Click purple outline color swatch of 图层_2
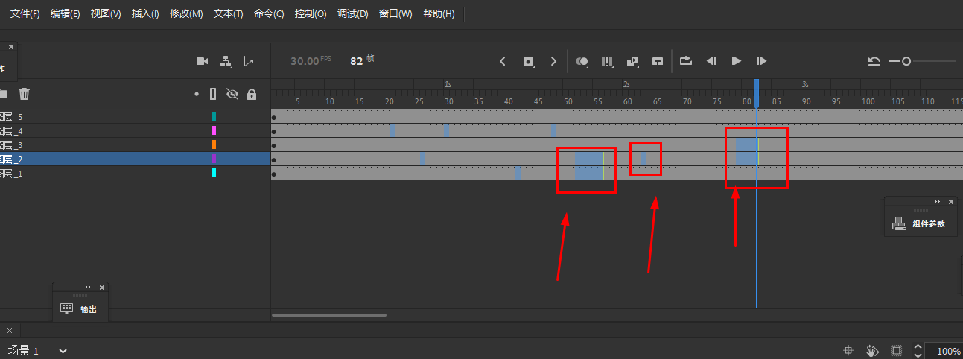Image resolution: width=963 pixels, height=359 pixels. point(213,159)
